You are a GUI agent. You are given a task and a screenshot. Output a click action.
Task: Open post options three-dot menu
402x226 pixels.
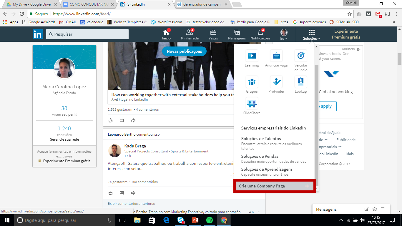pyautogui.click(x=258, y=212)
